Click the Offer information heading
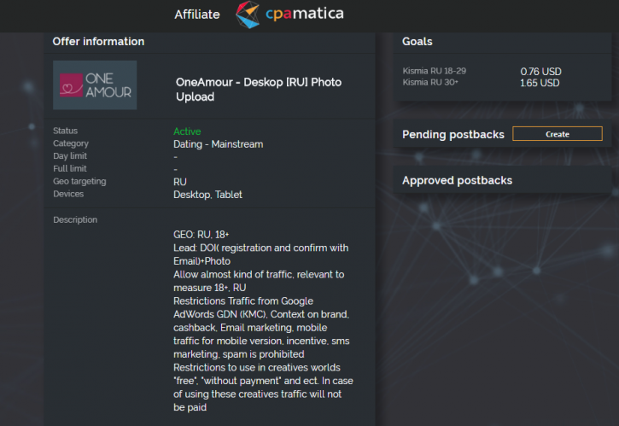Screen dimensions: 619x426 [x=98, y=42]
